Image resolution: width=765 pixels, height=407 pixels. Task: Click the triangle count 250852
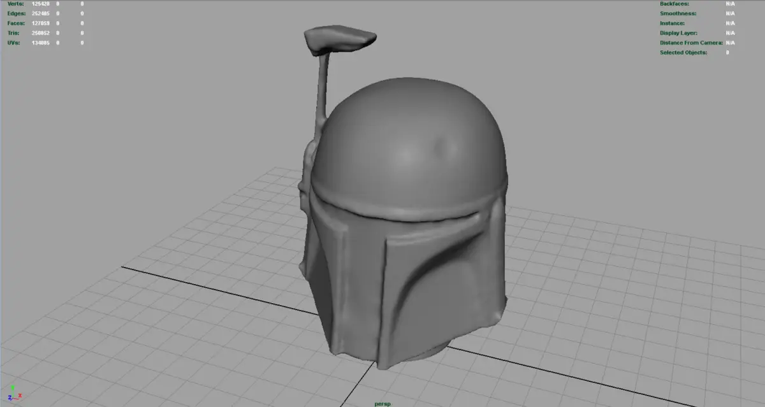pyautogui.click(x=40, y=33)
